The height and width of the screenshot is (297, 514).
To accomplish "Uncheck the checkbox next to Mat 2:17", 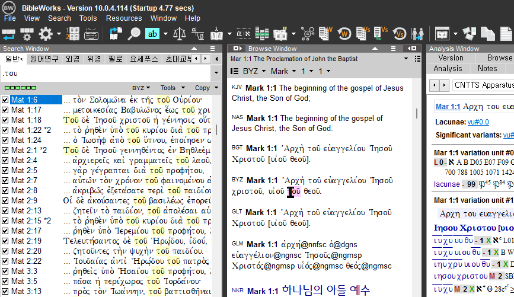I will (x=5, y=231).
